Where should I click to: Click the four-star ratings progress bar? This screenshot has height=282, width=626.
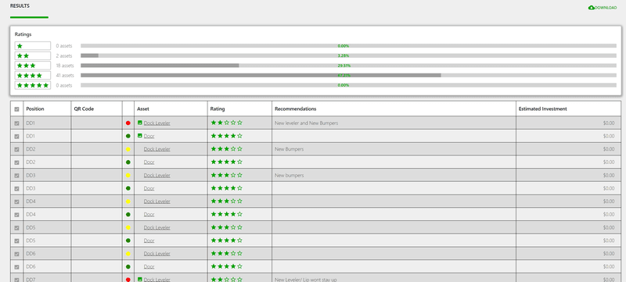(x=348, y=75)
